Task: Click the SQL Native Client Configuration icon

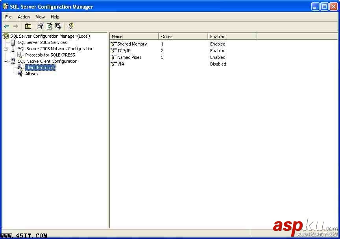Action: (x=13, y=61)
